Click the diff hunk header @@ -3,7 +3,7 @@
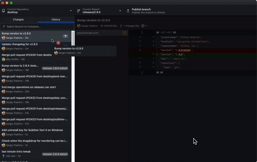Screen dimensions: 257x162 (x=166, y=33)
